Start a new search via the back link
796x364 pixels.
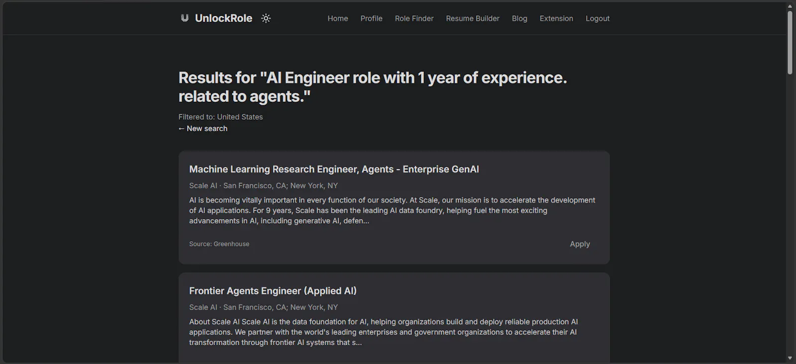(203, 129)
